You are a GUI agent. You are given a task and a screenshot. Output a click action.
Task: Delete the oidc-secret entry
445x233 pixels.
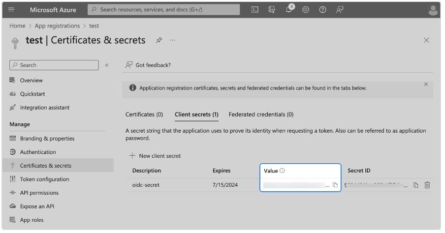click(x=427, y=185)
